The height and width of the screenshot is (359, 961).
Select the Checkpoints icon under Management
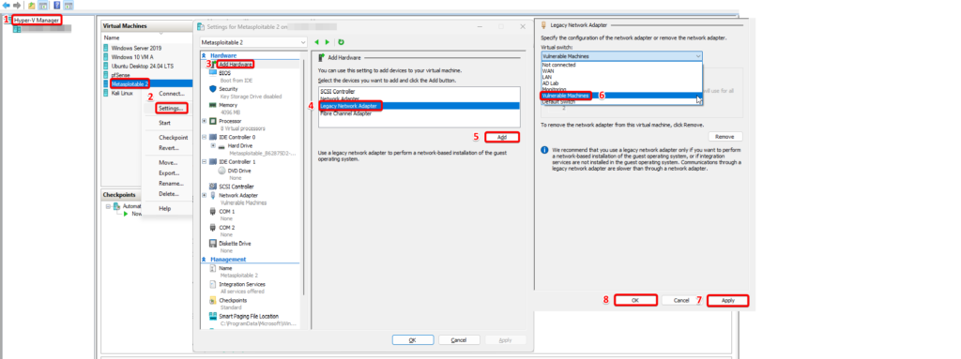(213, 300)
